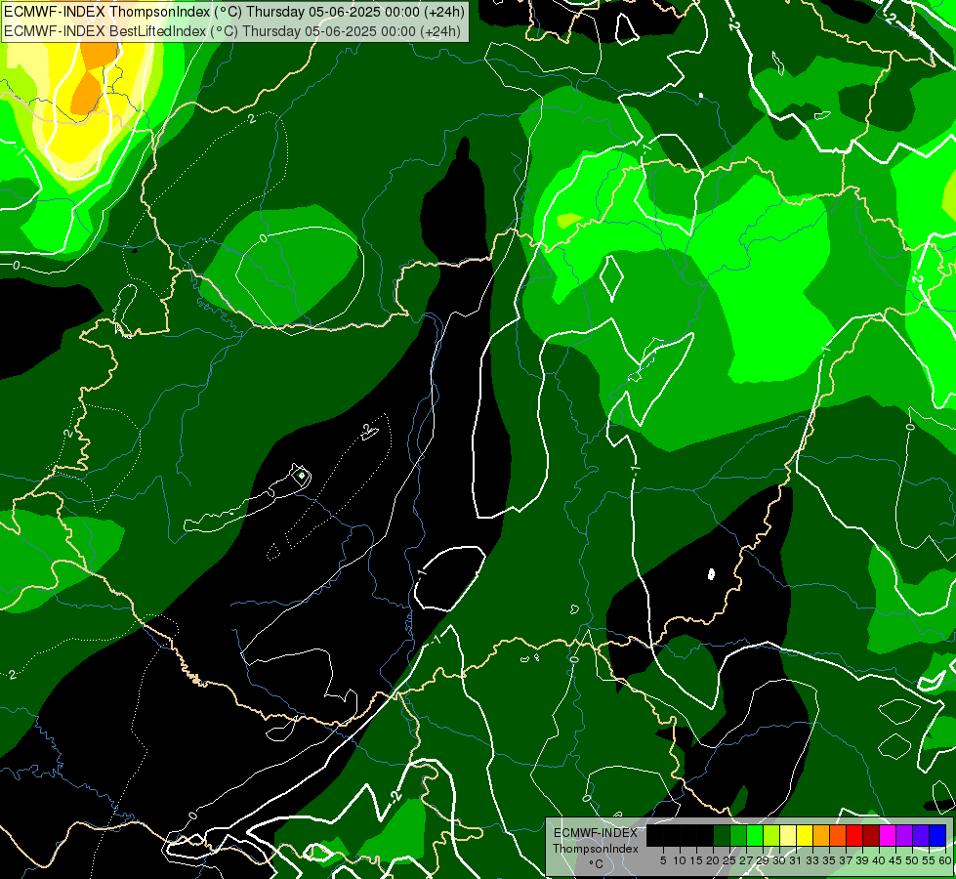Click the °C unit label in legend
This screenshot has width=956, height=879.
[x=597, y=864]
